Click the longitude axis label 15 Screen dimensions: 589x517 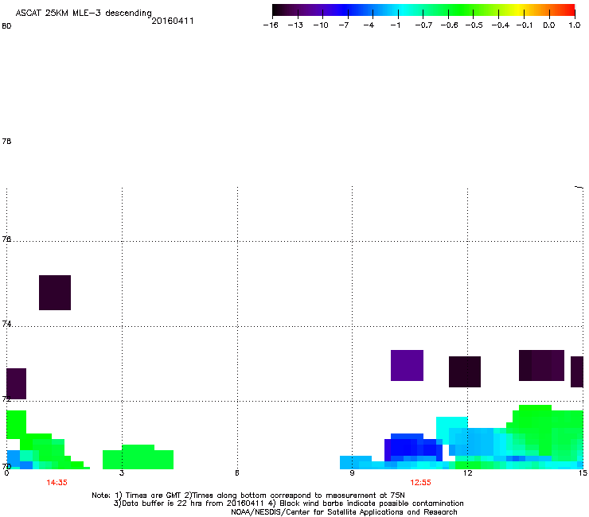583,473
